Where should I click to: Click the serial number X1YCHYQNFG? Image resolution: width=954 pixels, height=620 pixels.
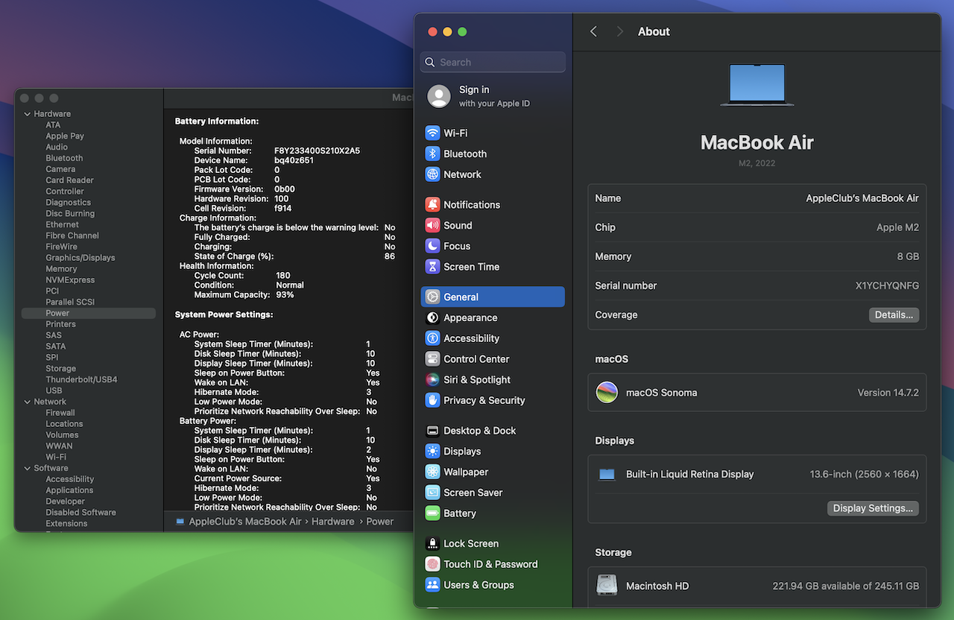887,285
